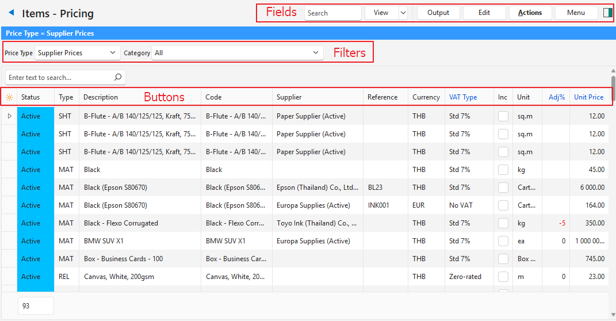Sort by the Unit Price column header
The image size is (616, 321).
[x=588, y=97]
